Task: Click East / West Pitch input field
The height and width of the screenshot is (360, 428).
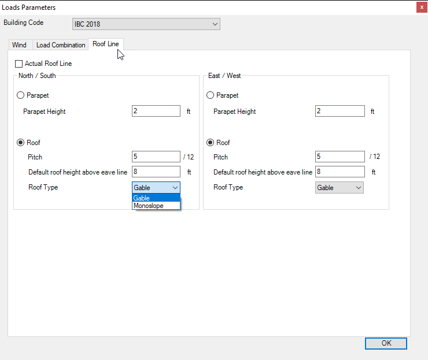Action: coord(340,157)
